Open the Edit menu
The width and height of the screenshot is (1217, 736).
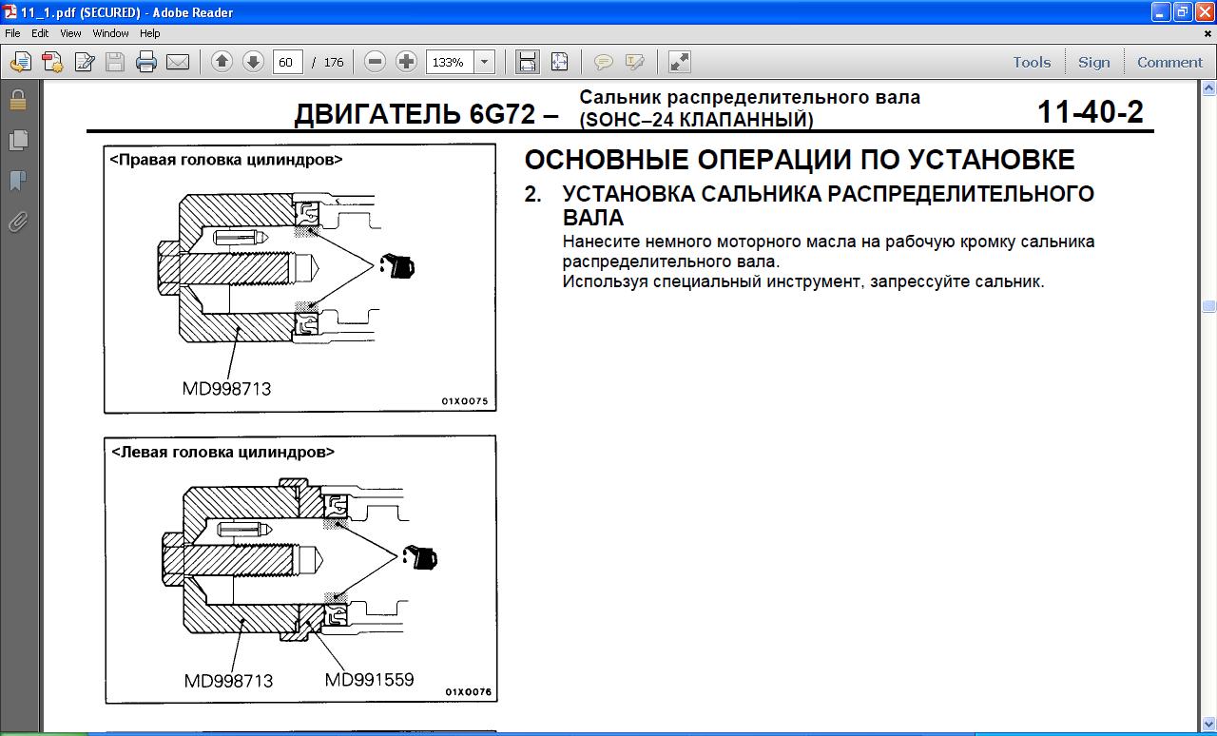pyautogui.click(x=40, y=32)
